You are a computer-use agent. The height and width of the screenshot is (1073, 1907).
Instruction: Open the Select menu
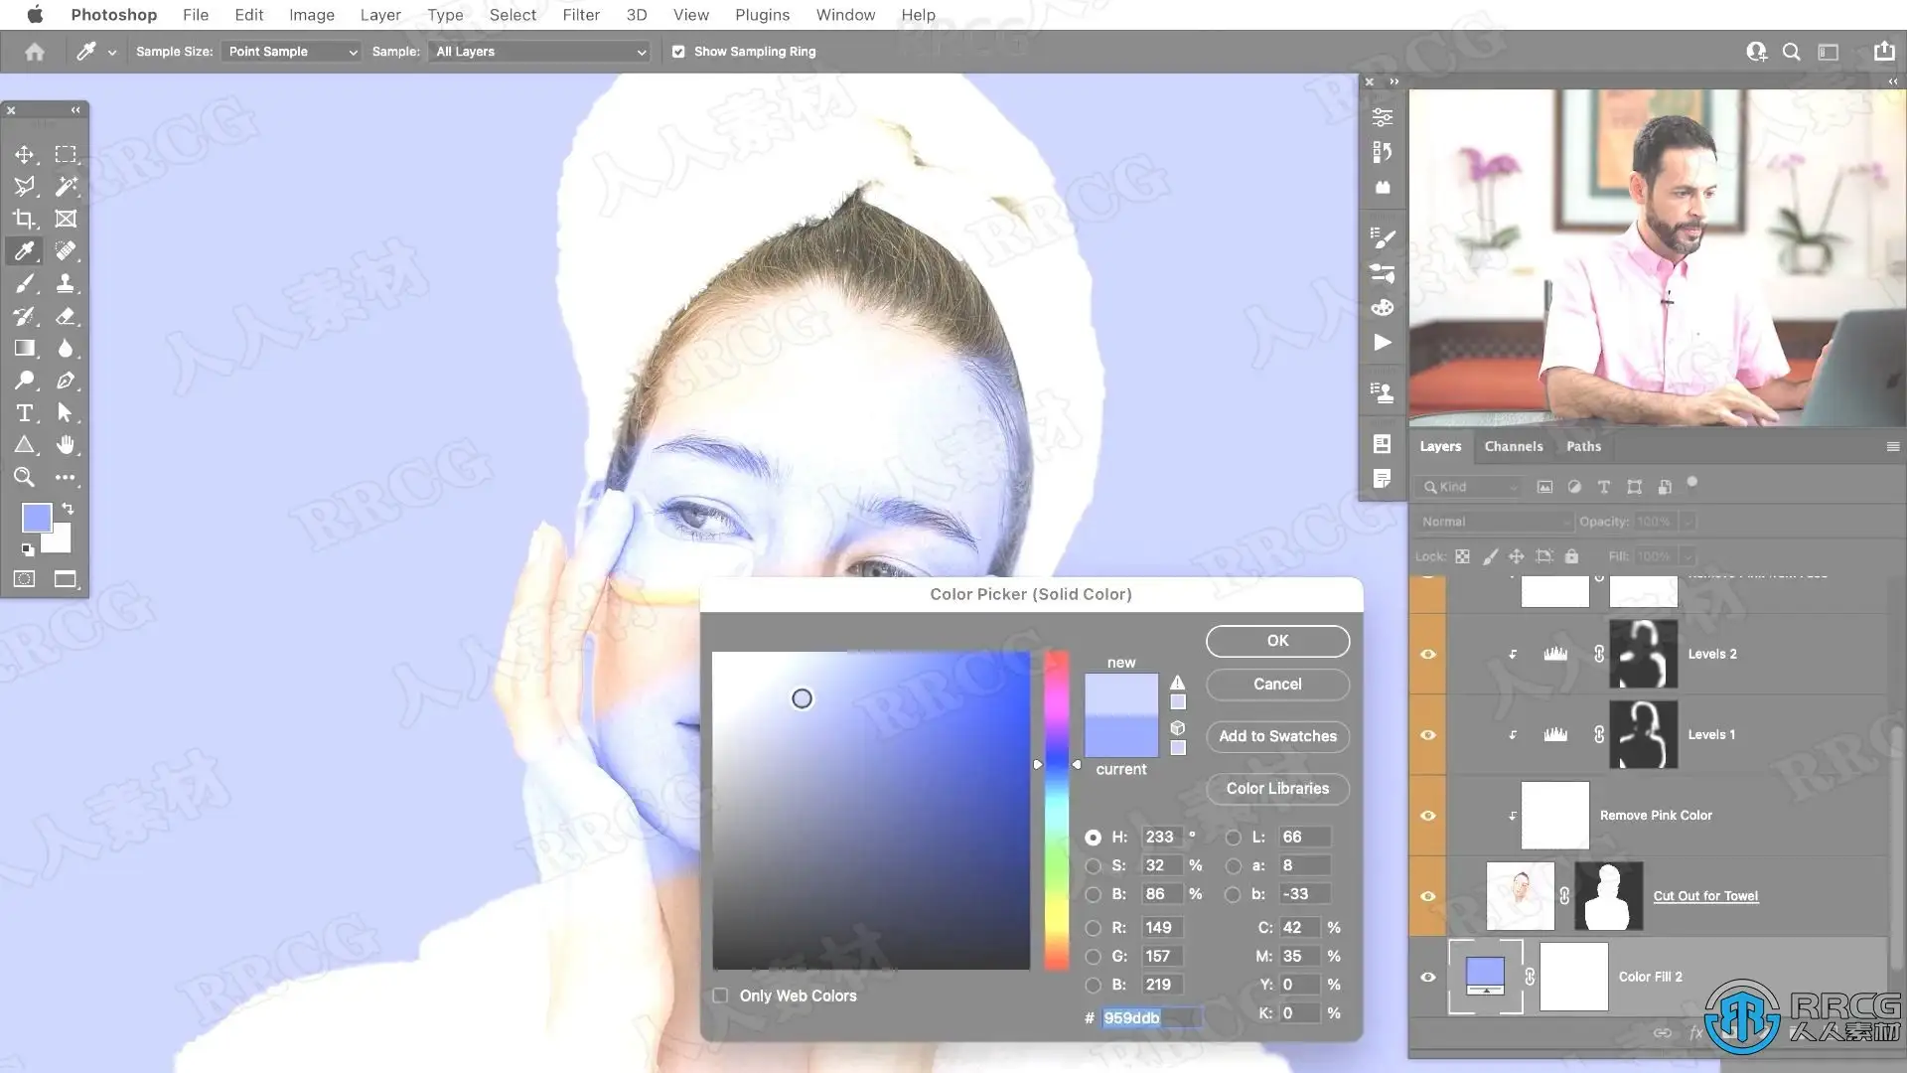tap(513, 15)
